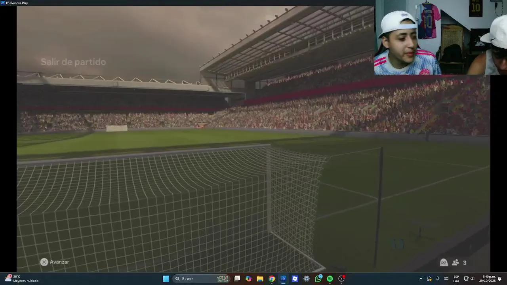
Task: Switch the ESP LAA input language
Action: click(456, 279)
